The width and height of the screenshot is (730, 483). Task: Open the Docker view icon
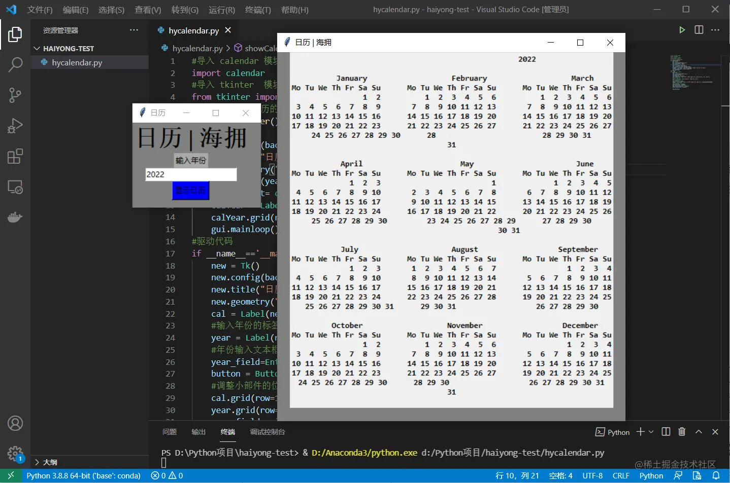[x=15, y=217]
